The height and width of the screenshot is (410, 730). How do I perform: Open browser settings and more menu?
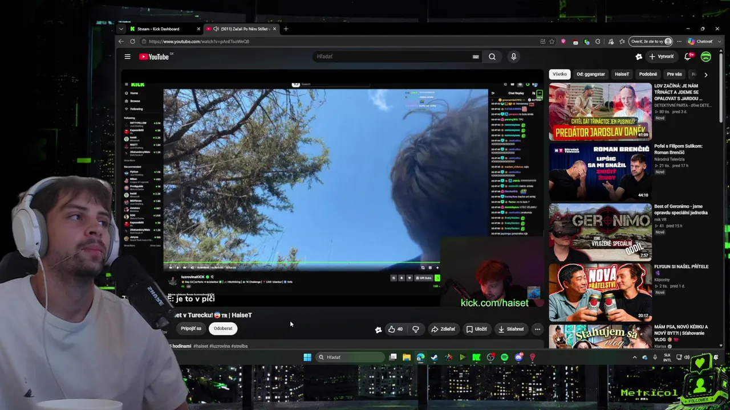pyautogui.click(x=680, y=42)
